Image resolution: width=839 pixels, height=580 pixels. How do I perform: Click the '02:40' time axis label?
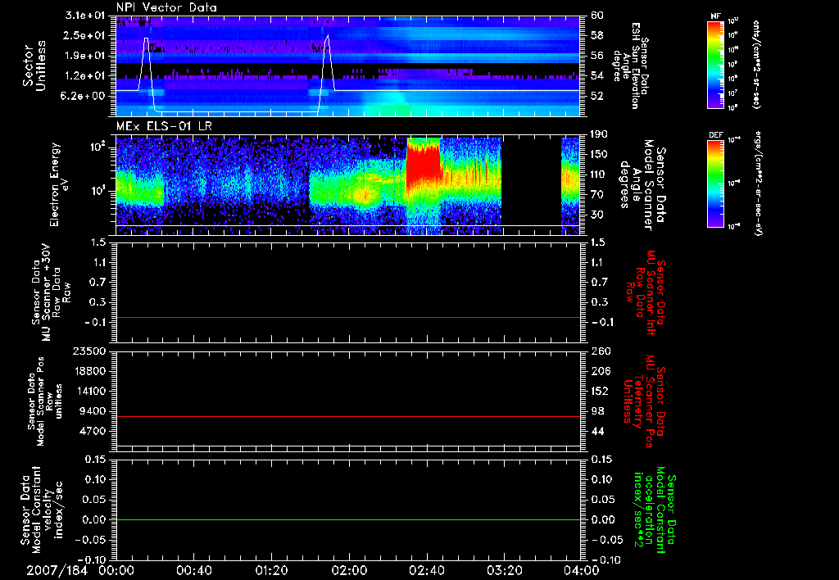point(426,570)
